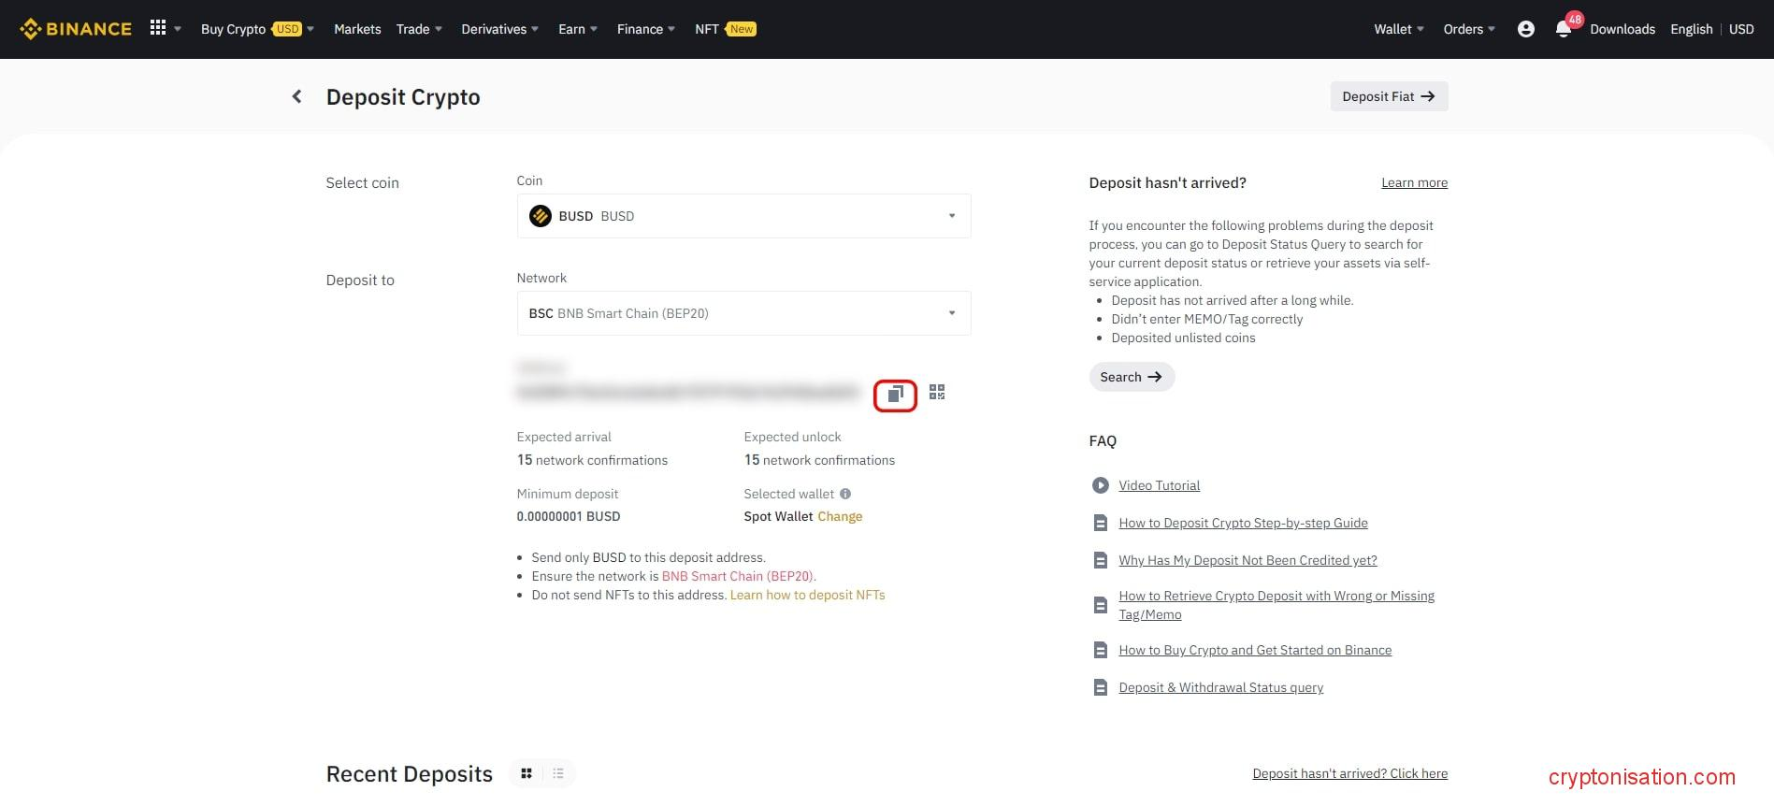Viewport: 1774px width, 806px height.
Task: Open How to Retrieve Crypto Deposit with Wrong Tag/Memo
Action: [1276, 605]
